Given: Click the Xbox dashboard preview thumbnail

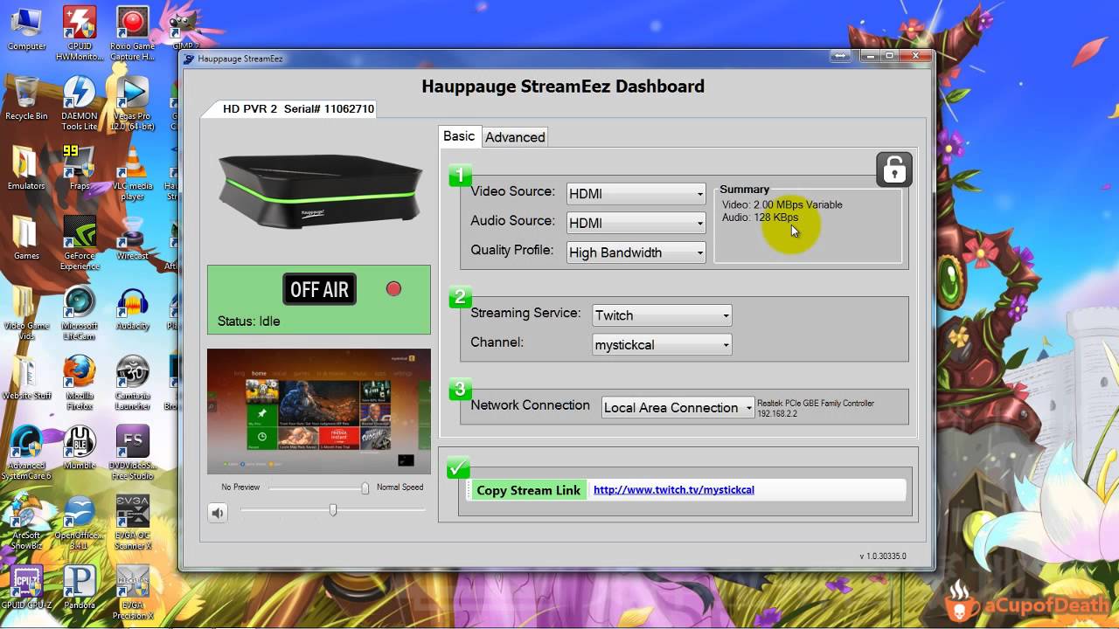Looking at the screenshot, I should (318, 411).
